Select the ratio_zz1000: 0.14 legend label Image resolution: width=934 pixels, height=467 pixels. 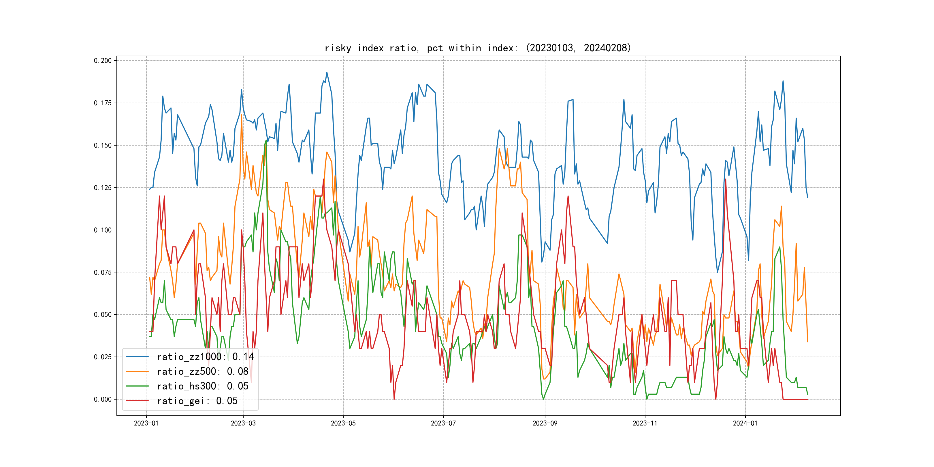205,357
